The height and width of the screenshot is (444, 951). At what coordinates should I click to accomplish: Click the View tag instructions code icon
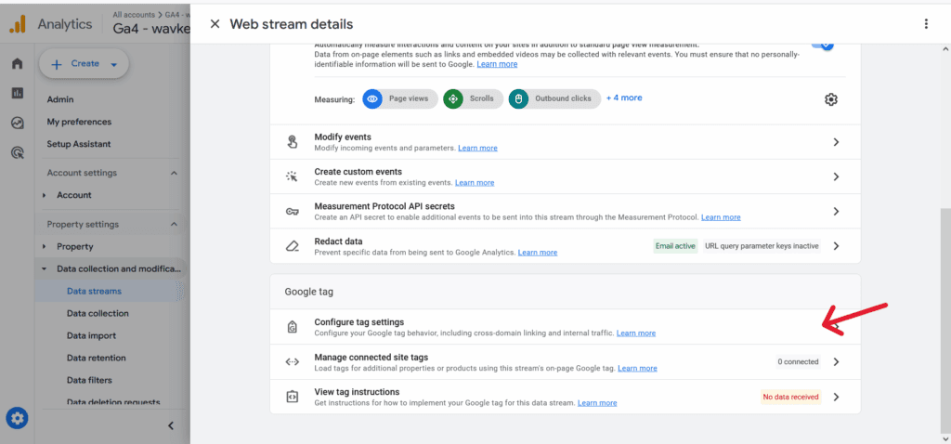coord(292,398)
